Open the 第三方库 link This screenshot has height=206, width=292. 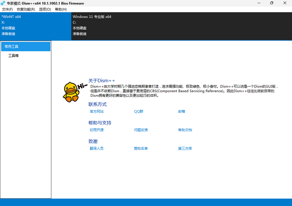(x=185, y=149)
